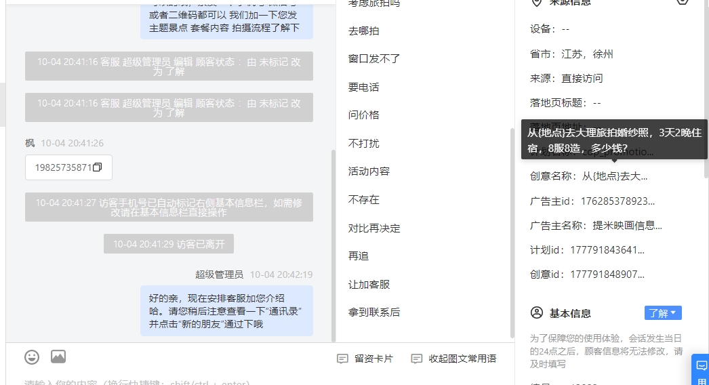The height and width of the screenshot is (385, 709).
Task: Select quick phrase 拿到联系后
Action: [x=374, y=312]
